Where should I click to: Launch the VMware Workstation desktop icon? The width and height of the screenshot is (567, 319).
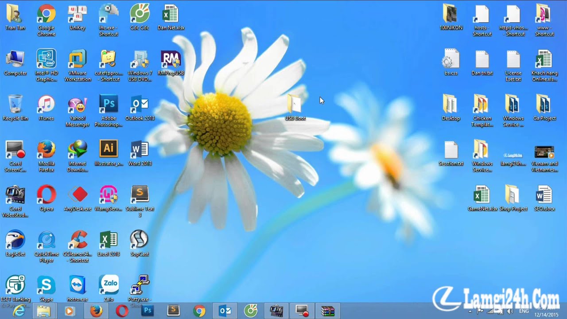[77, 65]
